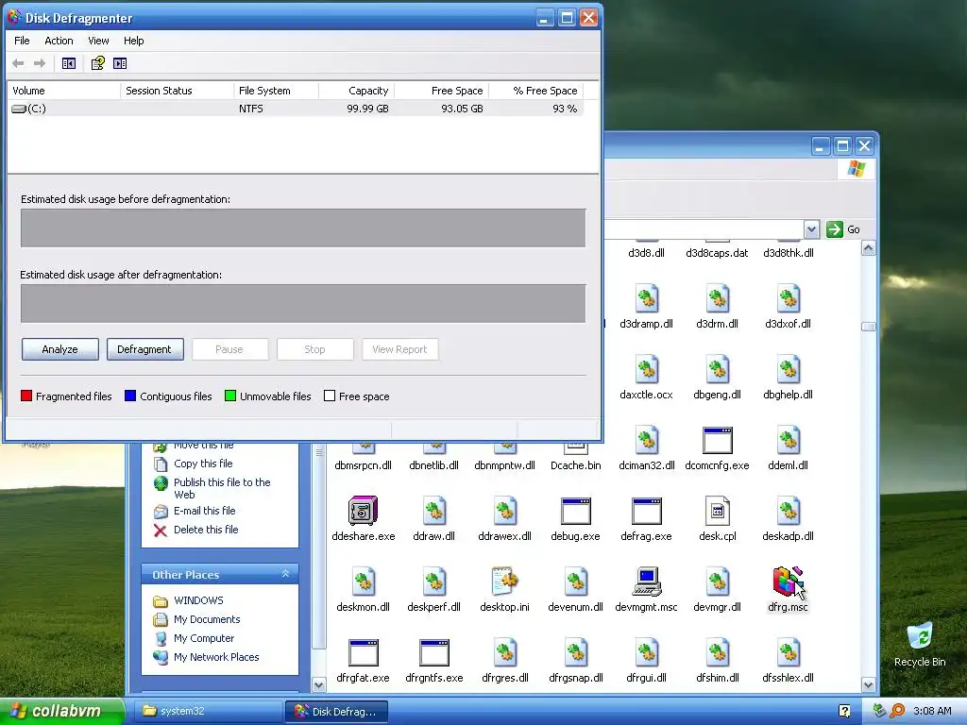967x725 pixels.
Task: Select the desk.cpl file icon
Action: coord(718,512)
